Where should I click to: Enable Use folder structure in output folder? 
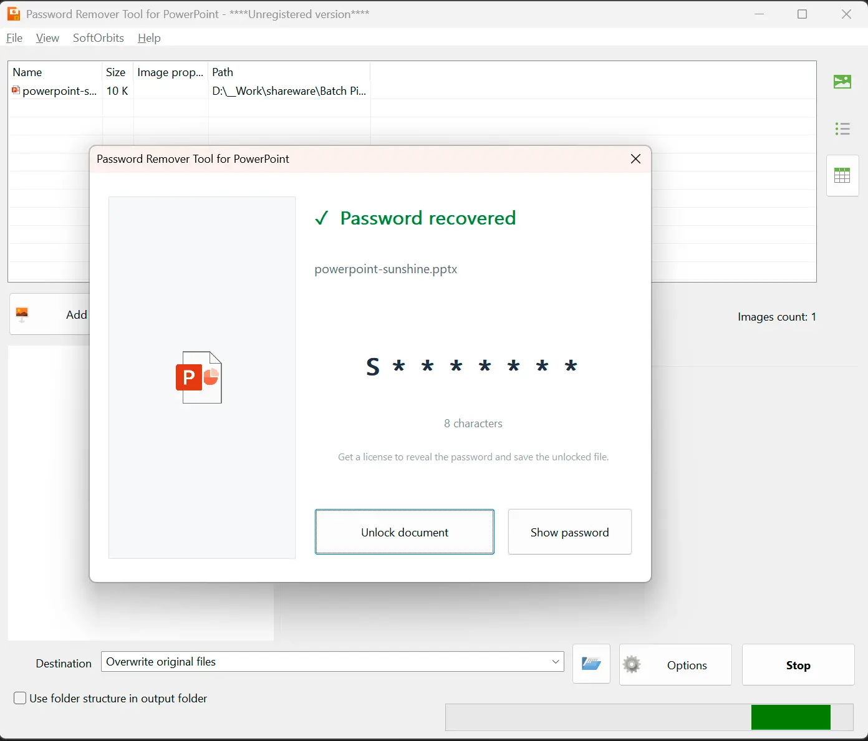pyautogui.click(x=20, y=698)
